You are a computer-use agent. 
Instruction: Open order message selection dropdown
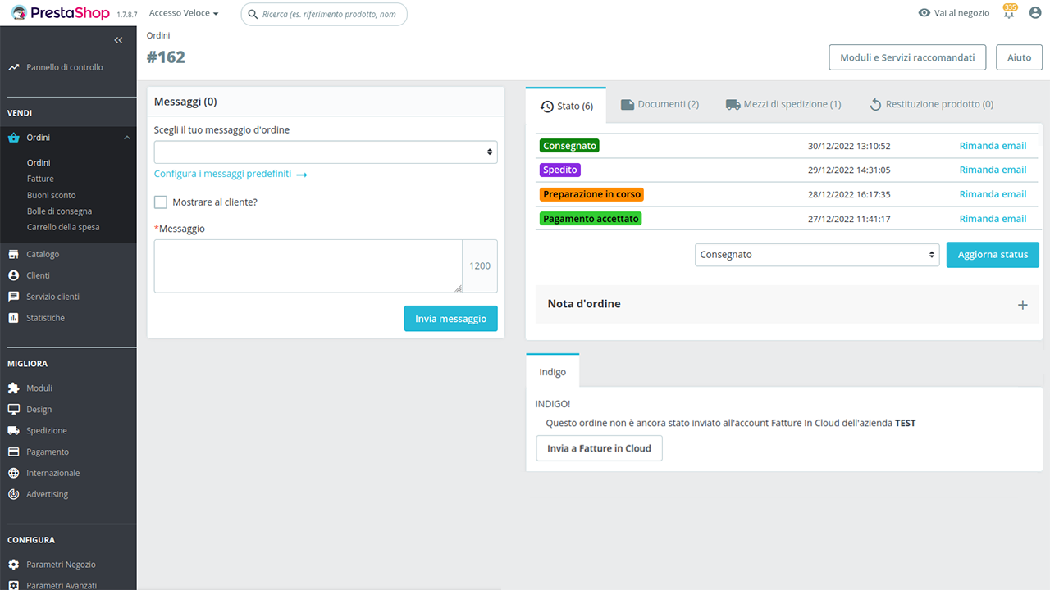click(326, 152)
